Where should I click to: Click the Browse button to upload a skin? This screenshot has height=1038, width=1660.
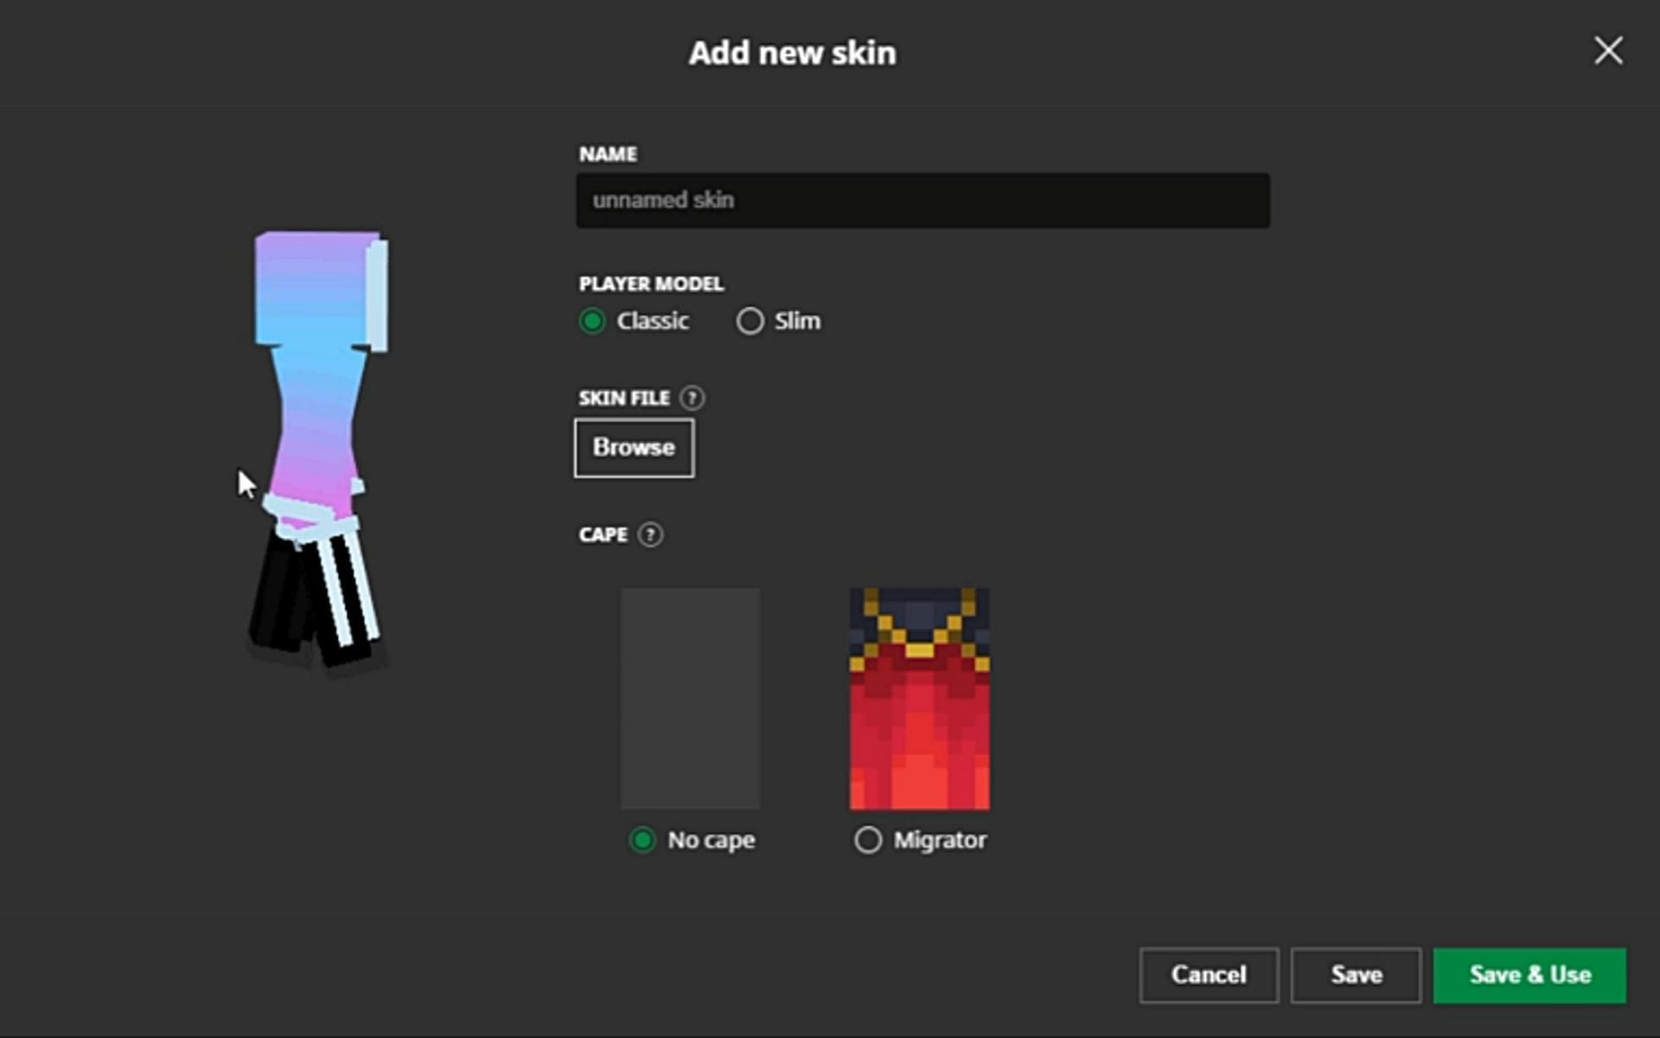633,447
